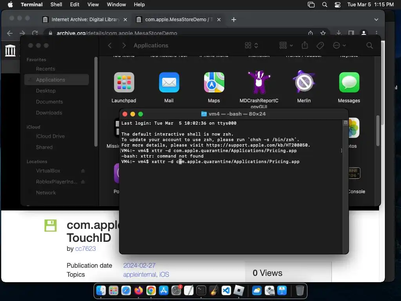
Task: Open Visual Studio Code from the Dock
Action: point(226,290)
